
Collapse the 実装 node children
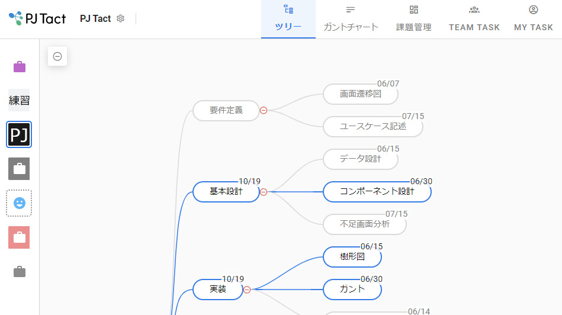(247, 290)
